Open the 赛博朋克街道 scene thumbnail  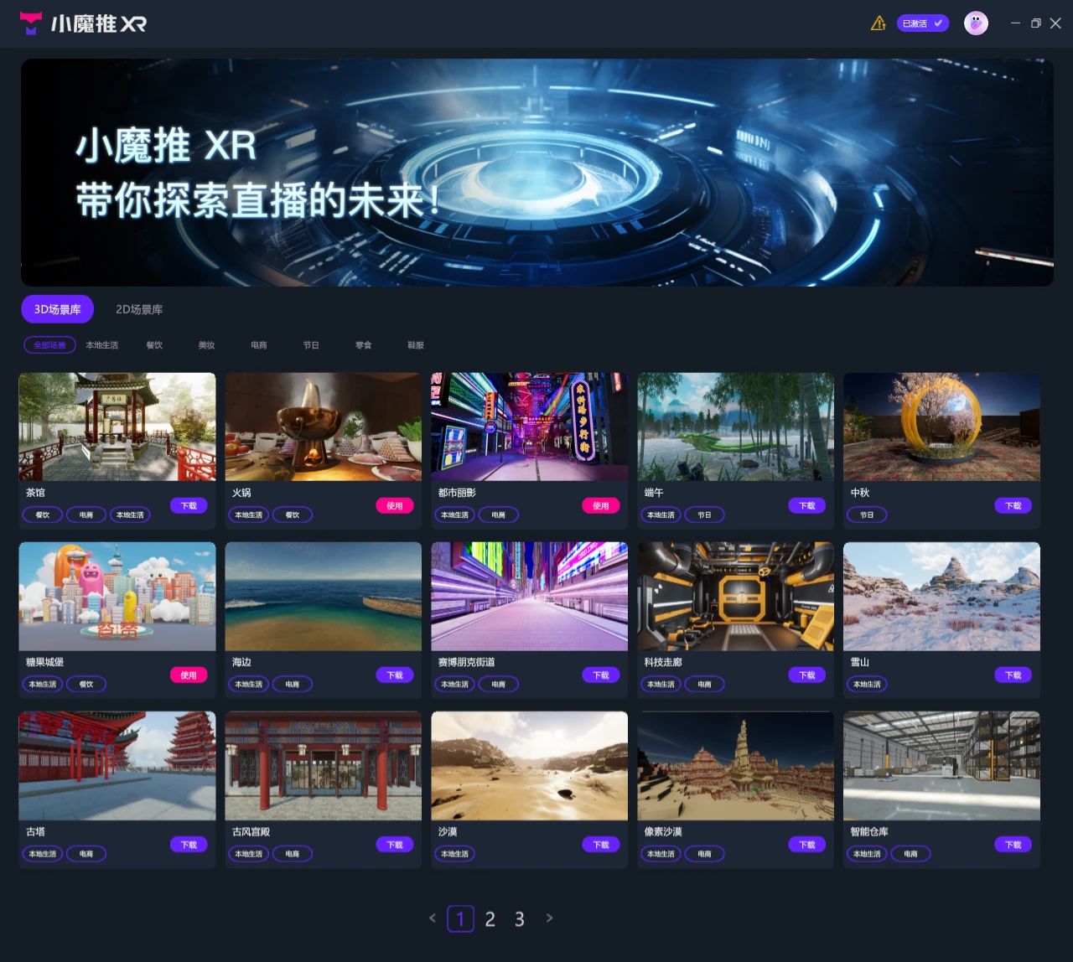[x=529, y=596]
